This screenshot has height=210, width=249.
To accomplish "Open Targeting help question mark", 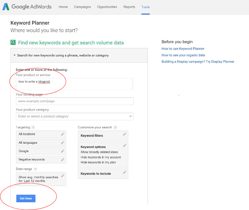I will pyautogui.click(x=33, y=127).
